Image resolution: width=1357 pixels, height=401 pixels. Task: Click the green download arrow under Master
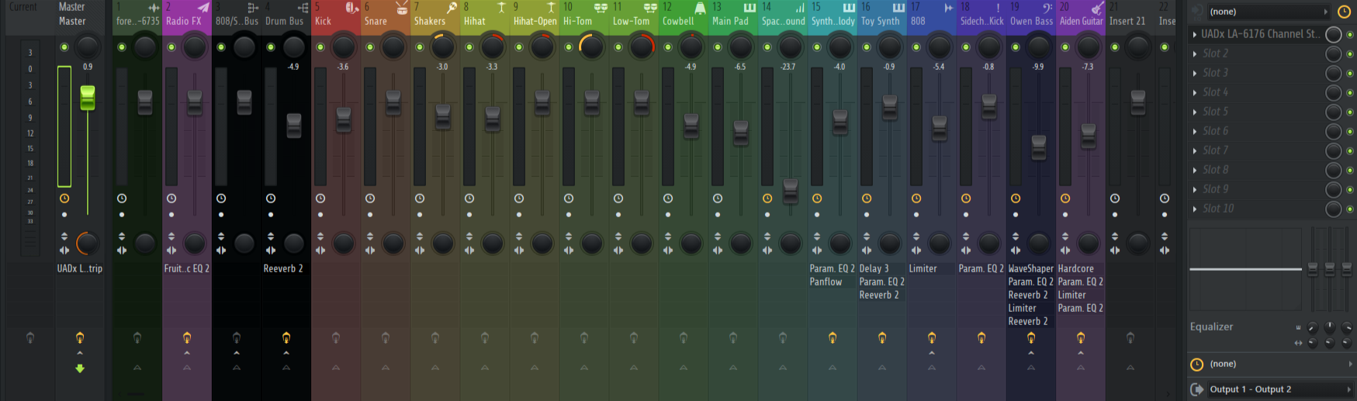pos(80,369)
